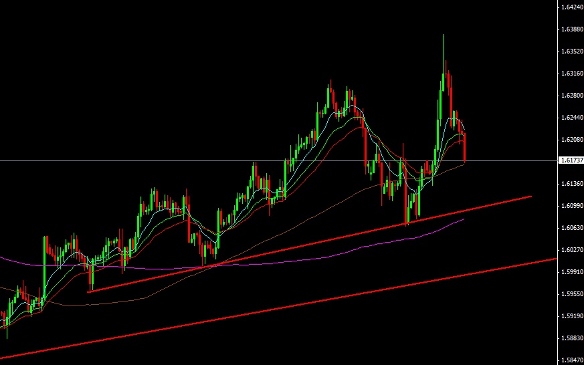This screenshot has height=365, width=584.
Task: Click the 1.58830 price axis label
Action: point(572,338)
